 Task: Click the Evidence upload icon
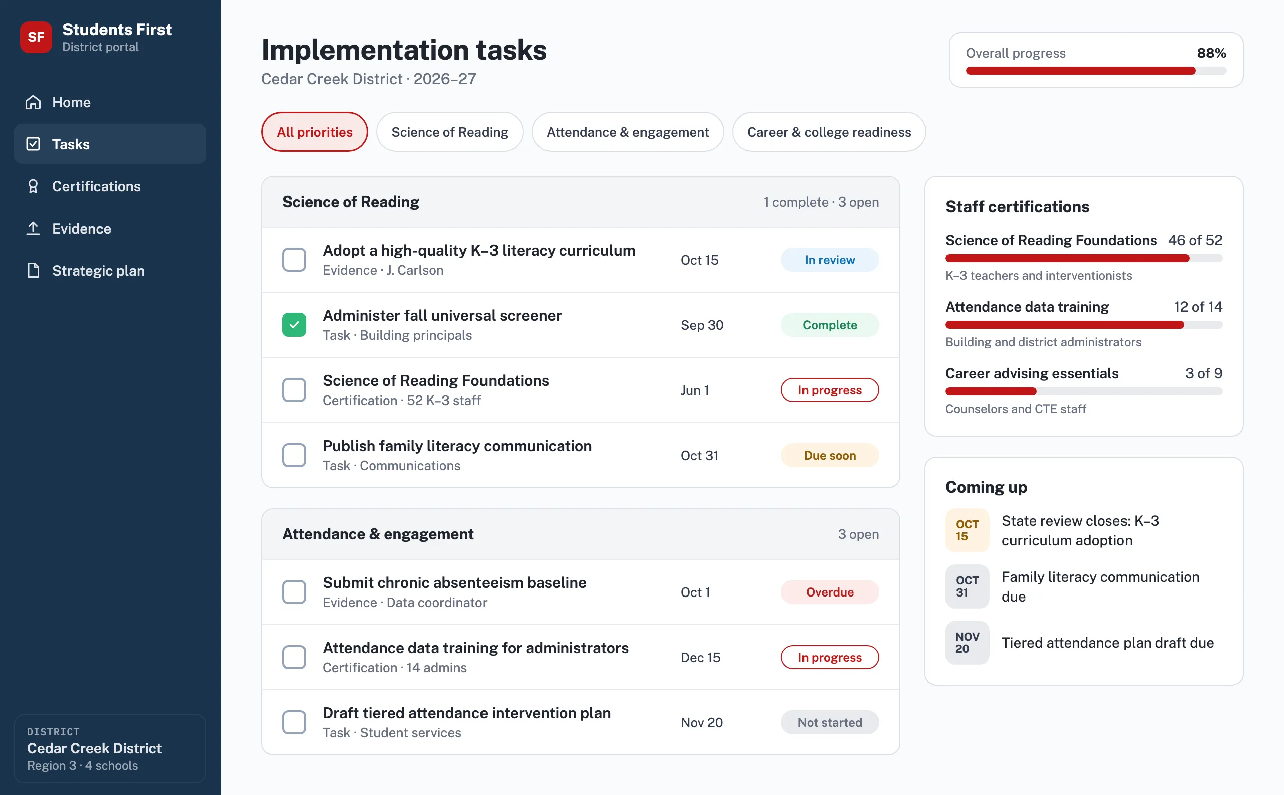point(33,228)
